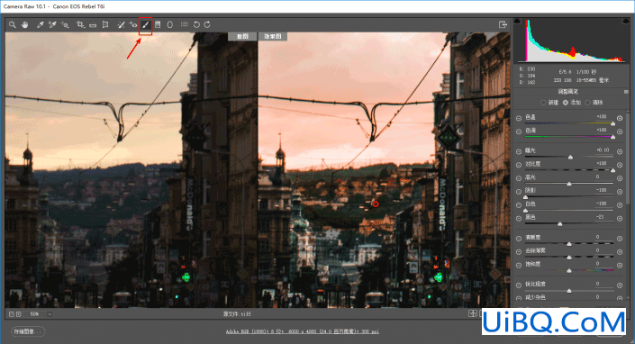Select the Targeted Adjustment tool
The image size is (635, 344).
pos(65,24)
